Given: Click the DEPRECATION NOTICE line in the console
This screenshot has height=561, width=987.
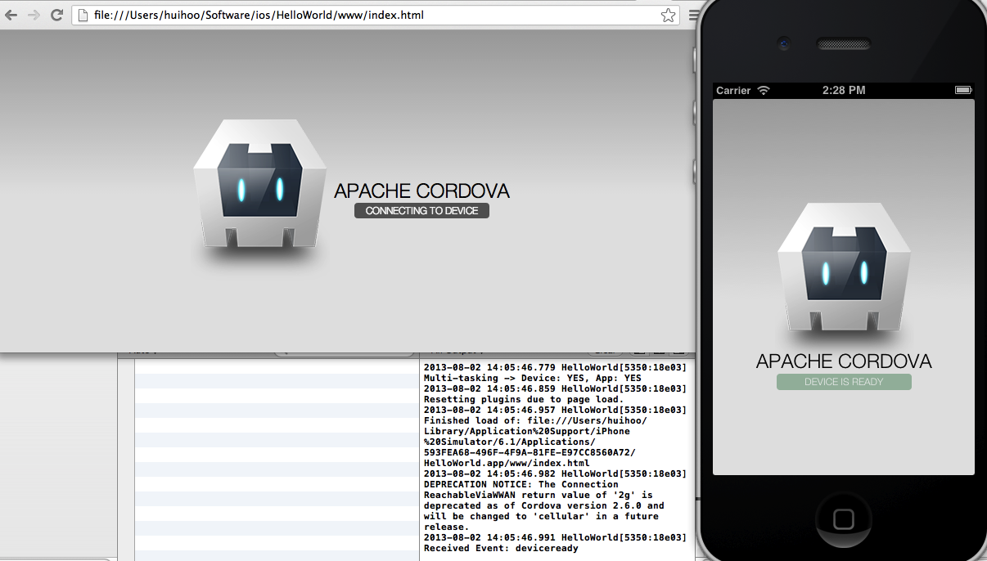Looking at the screenshot, I should [x=521, y=484].
